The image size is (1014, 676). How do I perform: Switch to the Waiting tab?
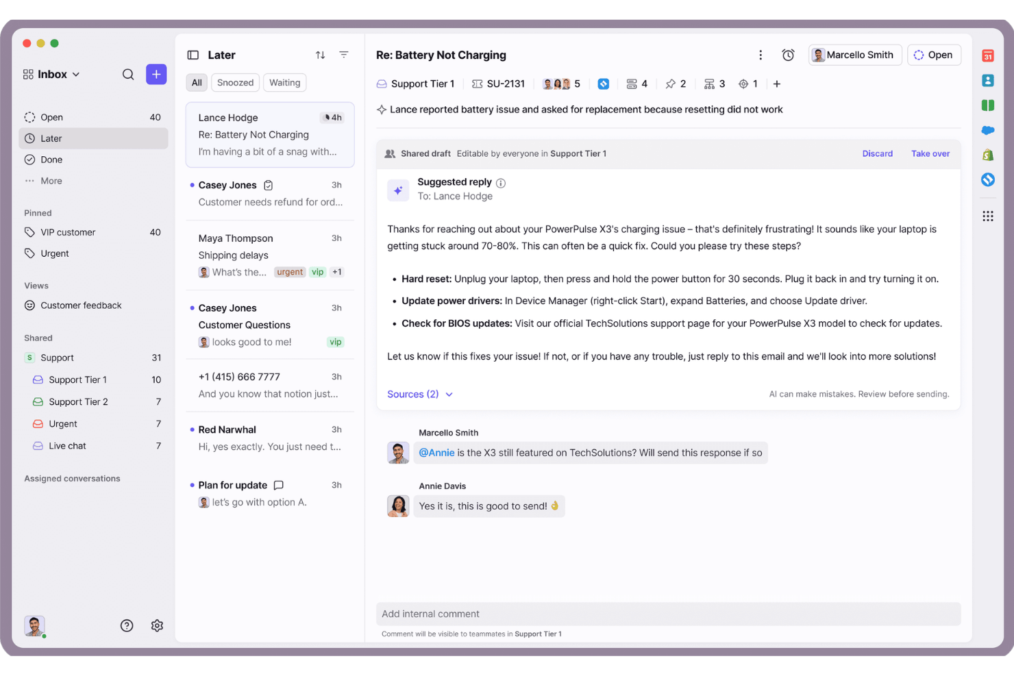point(285,82)
